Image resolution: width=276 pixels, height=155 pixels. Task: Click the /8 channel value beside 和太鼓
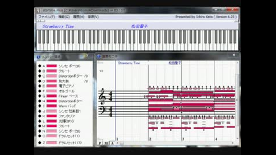(86, 81)
